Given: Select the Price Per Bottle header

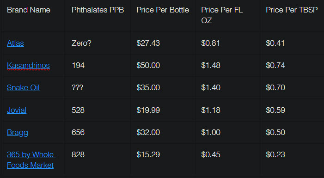Looking at the screenshot, I should 163,10.
